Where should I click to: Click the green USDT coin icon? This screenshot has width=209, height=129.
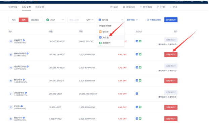coord(48,20)
